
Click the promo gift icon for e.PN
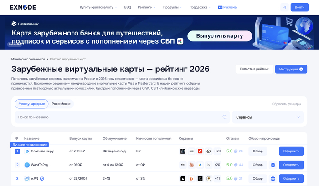pyautogui.click(x=273, y=179)
